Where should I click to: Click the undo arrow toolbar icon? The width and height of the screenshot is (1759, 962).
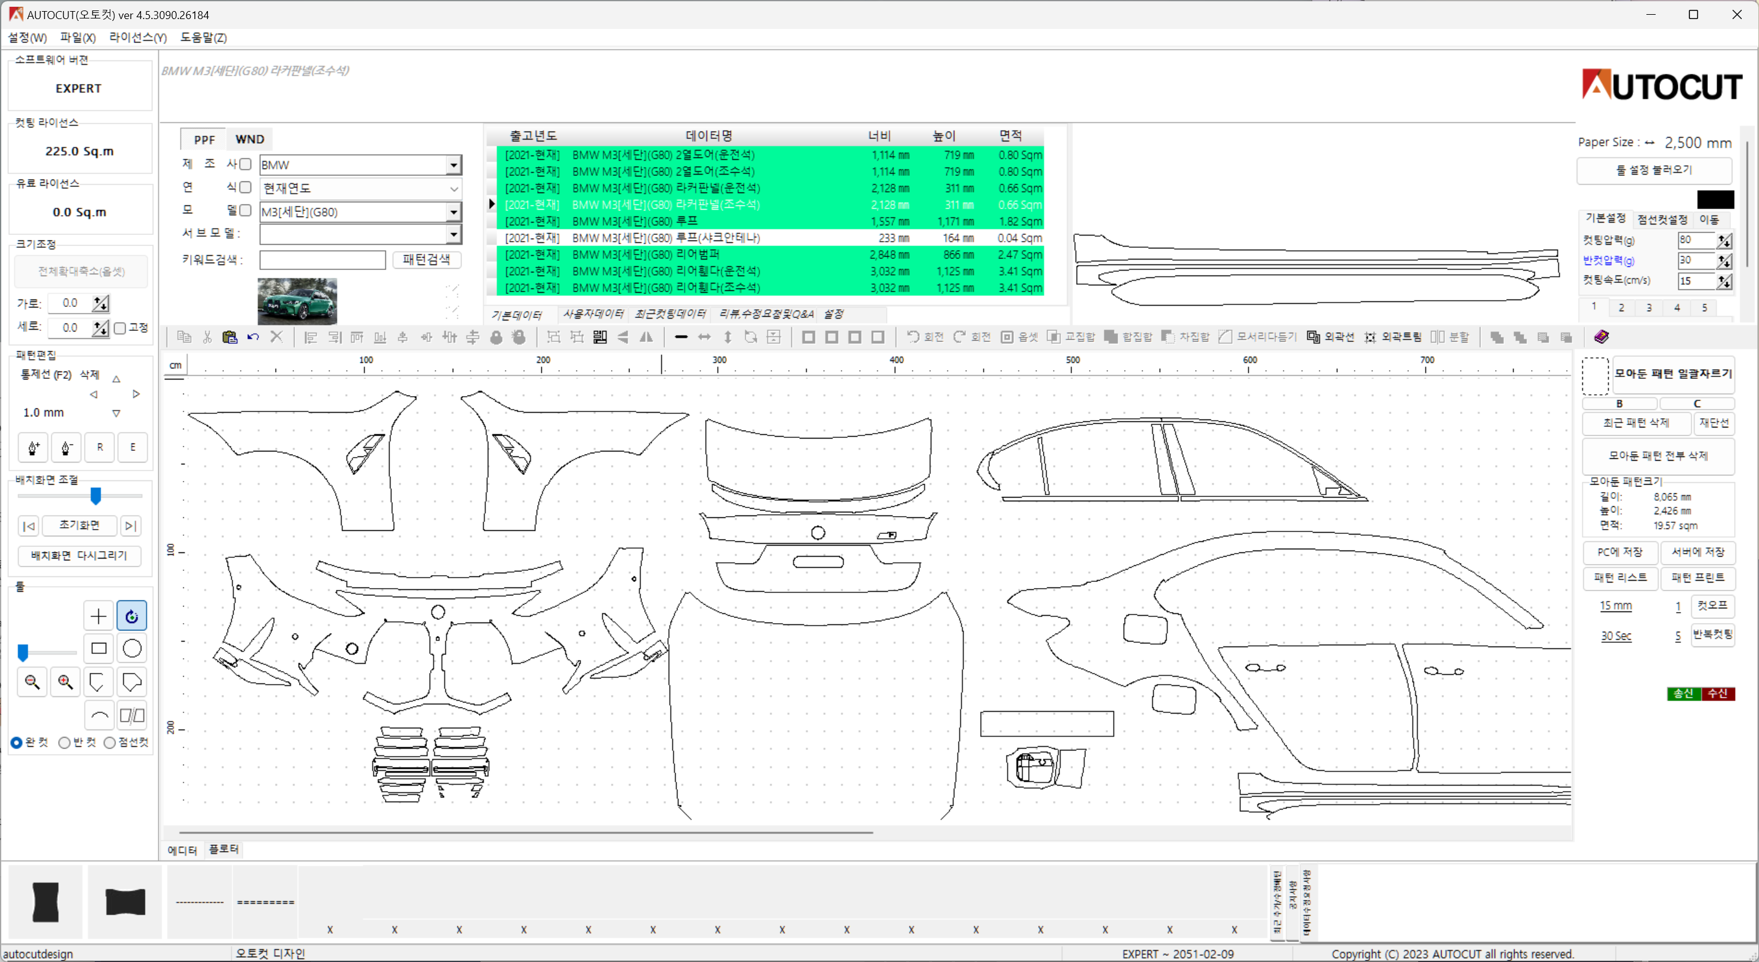[253, 336]
